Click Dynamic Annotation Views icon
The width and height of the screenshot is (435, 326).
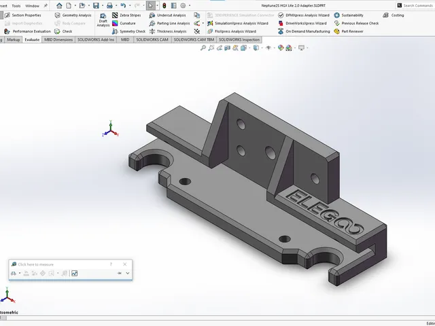[235, 48]
